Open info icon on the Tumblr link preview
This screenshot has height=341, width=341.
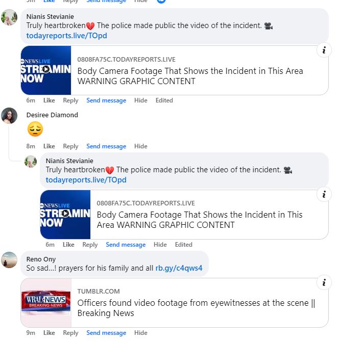324,282
